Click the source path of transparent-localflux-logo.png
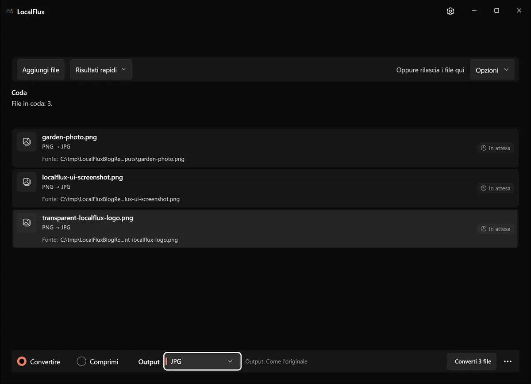 pyautogui.click(x=119, y=240)
